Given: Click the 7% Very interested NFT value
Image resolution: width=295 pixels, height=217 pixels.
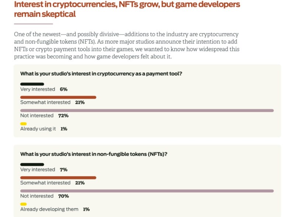Looking at the screenshot, I should (63, 169).
